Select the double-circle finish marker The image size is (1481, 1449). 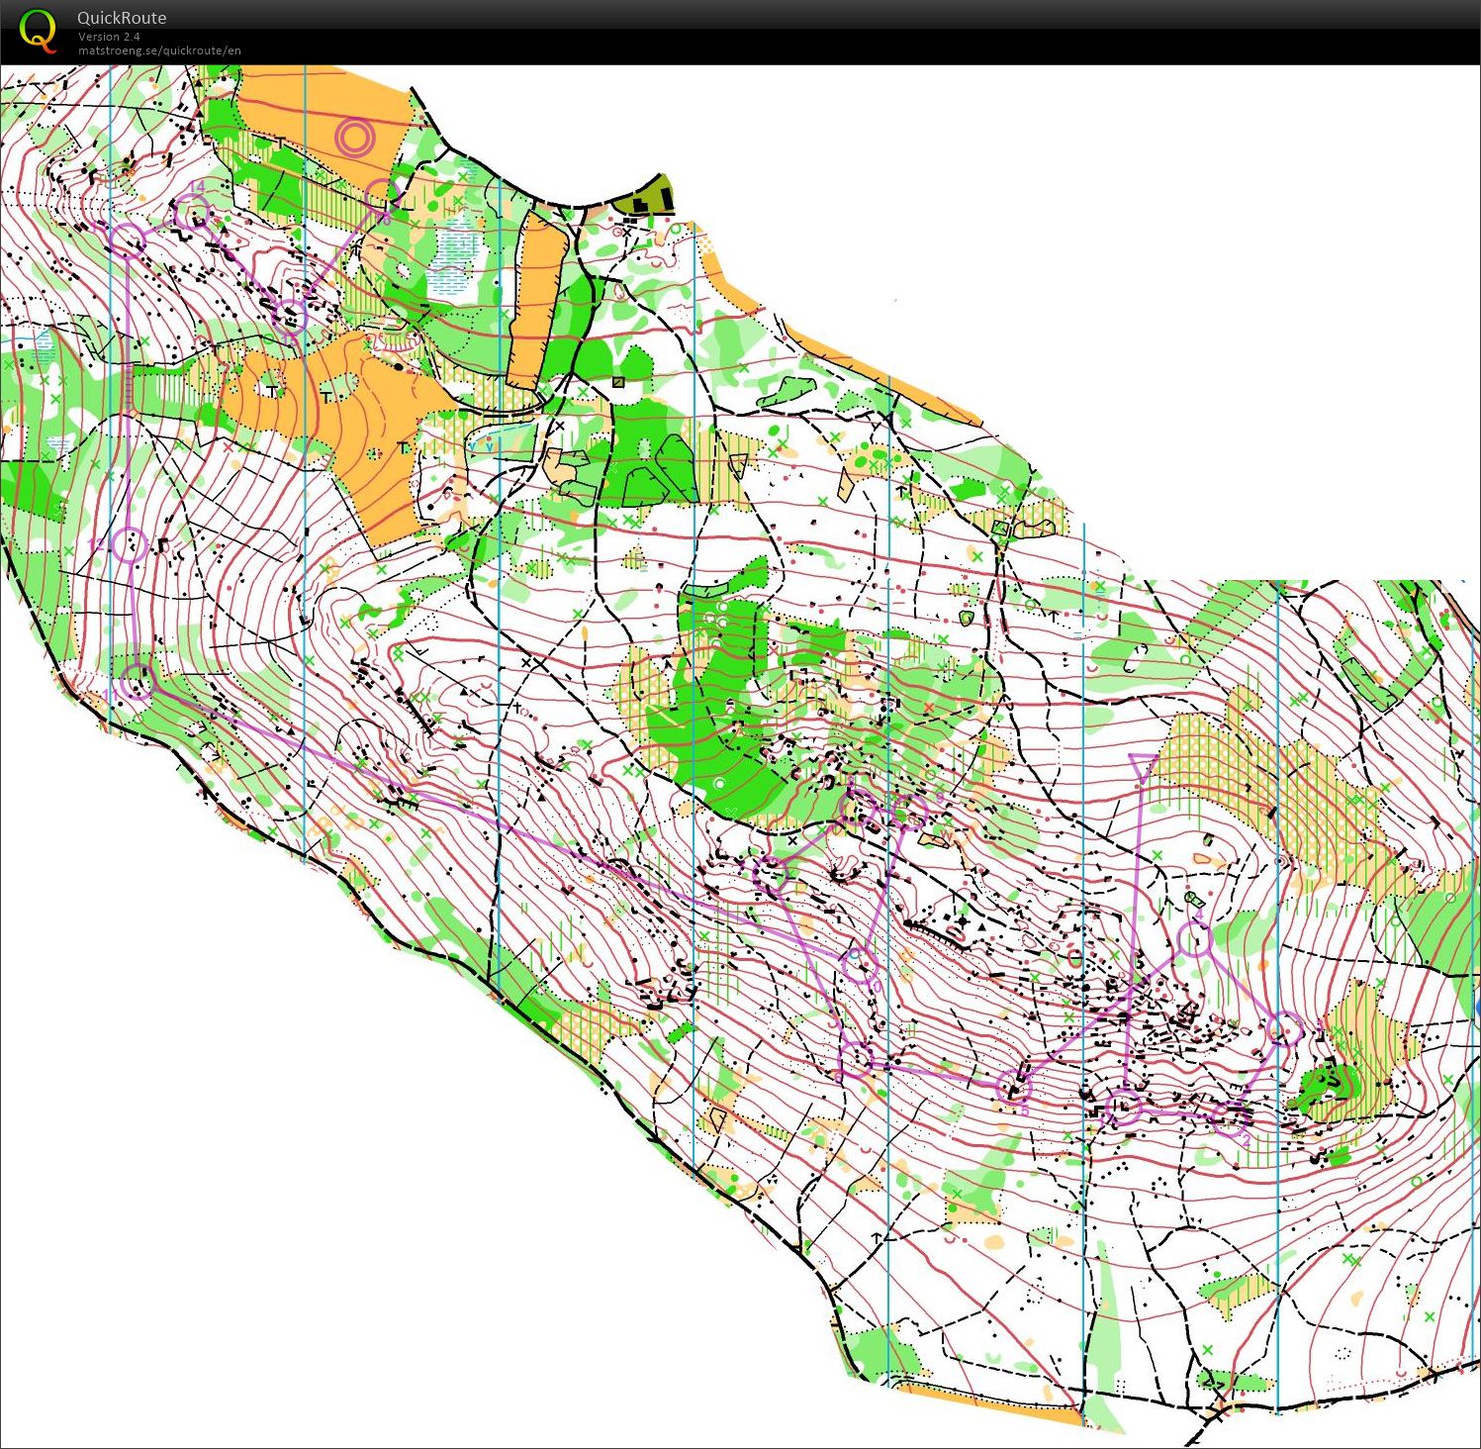point(354,138)
